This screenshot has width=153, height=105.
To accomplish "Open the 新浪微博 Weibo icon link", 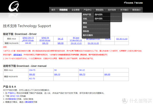I will tap(129, 3).
